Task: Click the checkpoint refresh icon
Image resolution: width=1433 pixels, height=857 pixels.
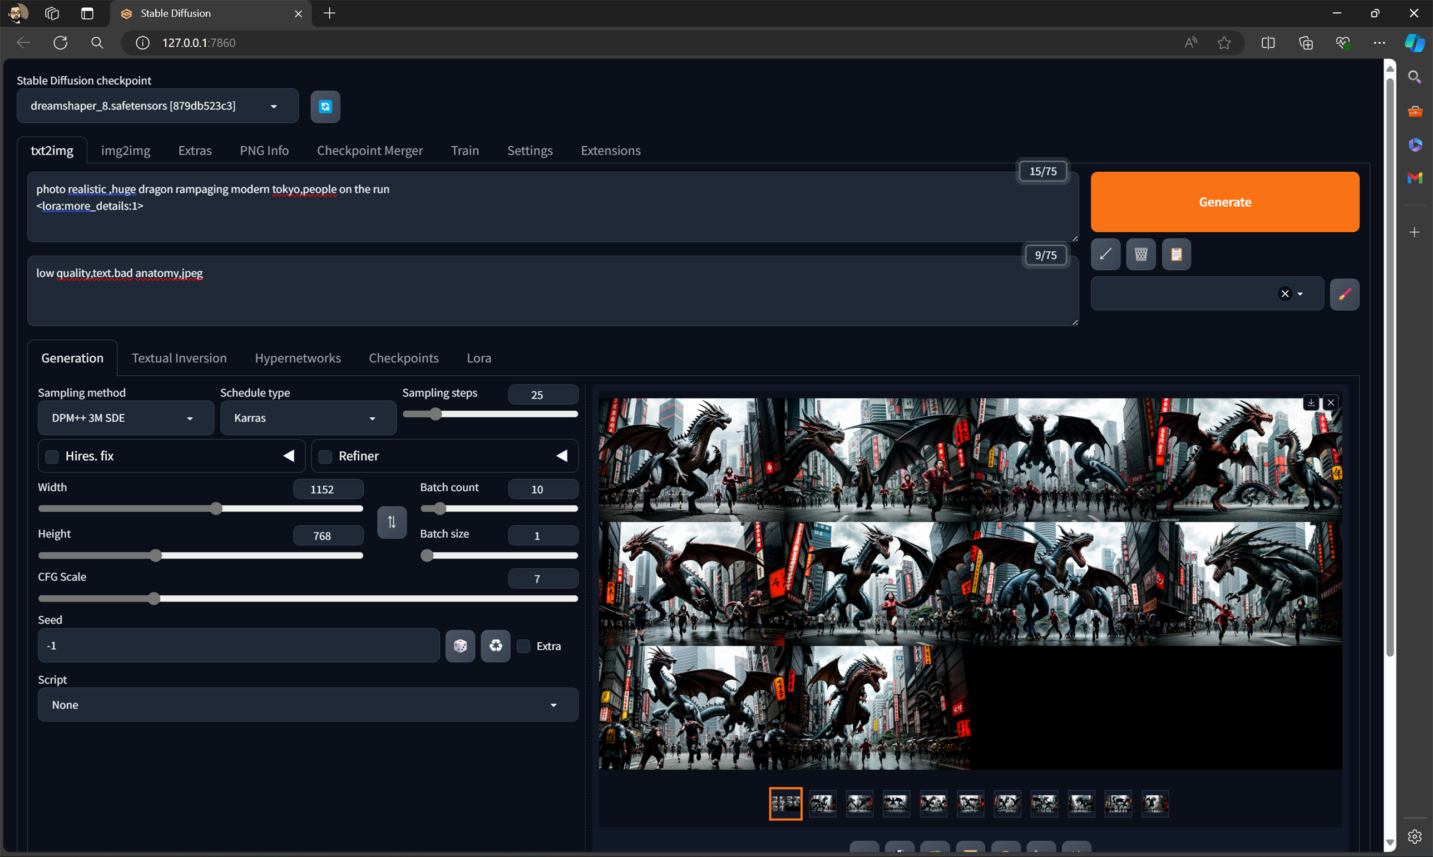Action: click(325, 106)
